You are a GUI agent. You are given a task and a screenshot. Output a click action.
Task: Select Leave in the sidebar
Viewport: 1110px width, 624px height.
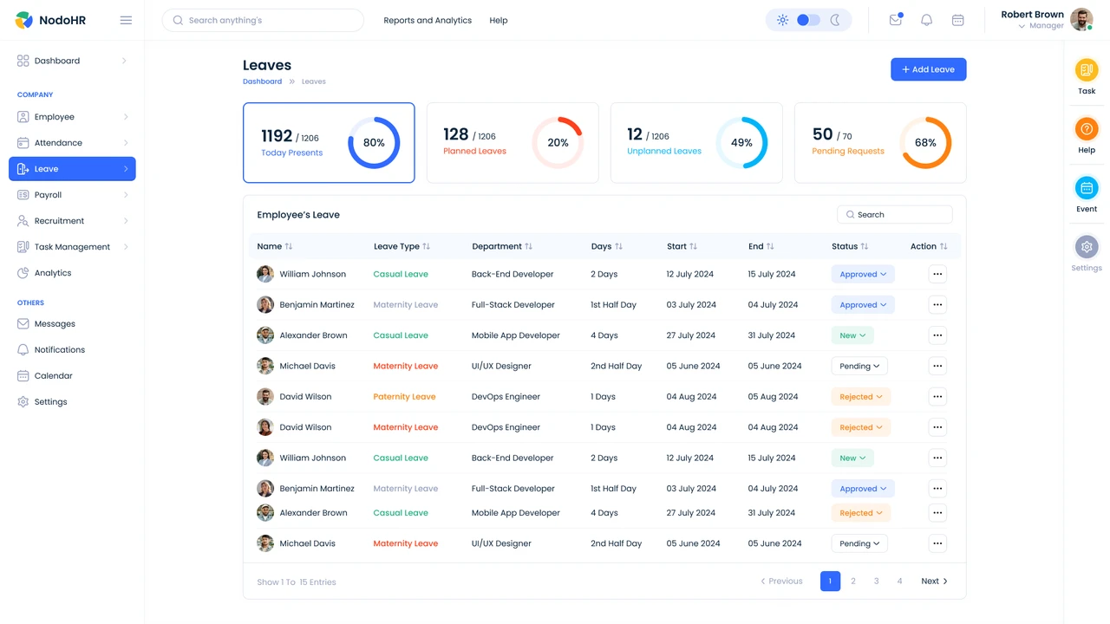click(x=72, y=169)
